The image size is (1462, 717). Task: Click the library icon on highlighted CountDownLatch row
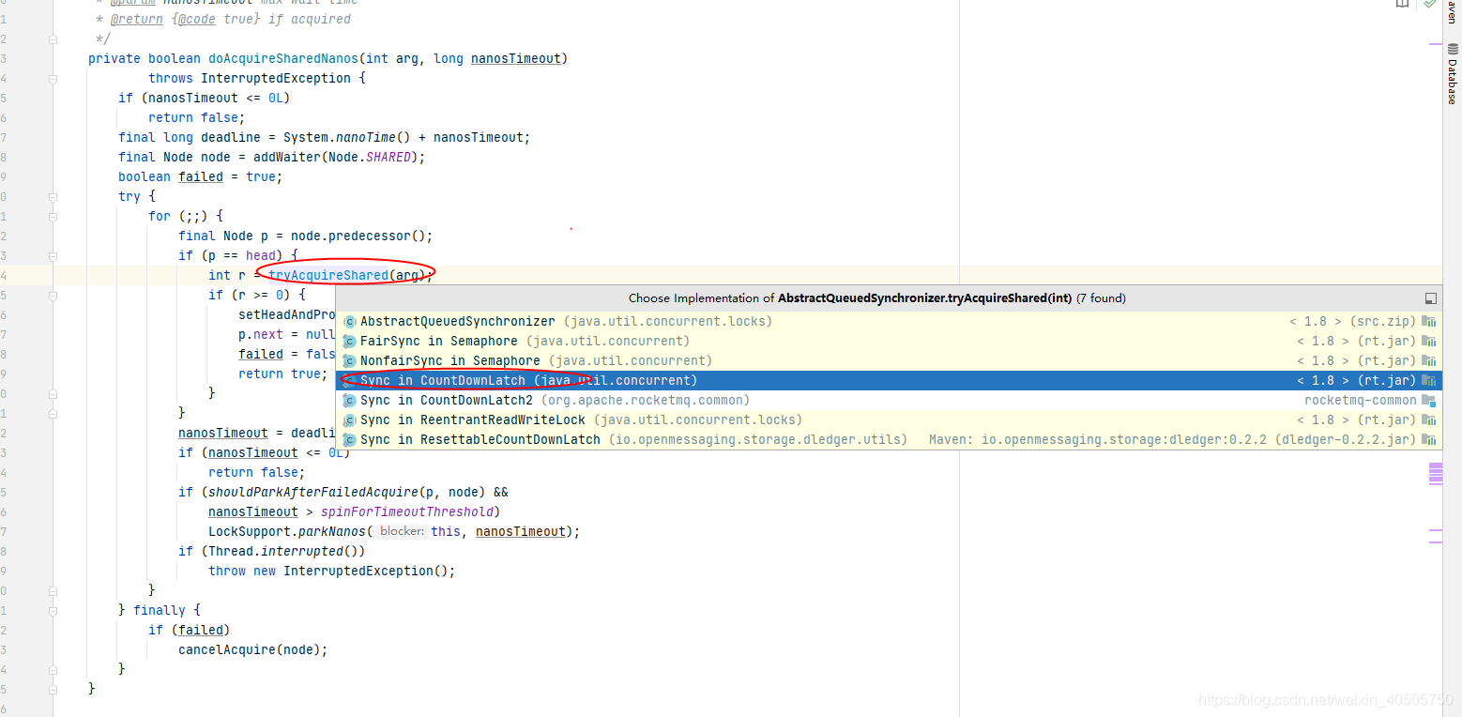tap(1428, 381)
